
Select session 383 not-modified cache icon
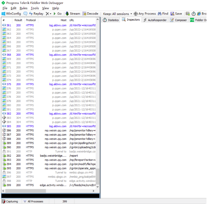pos(4,117)
